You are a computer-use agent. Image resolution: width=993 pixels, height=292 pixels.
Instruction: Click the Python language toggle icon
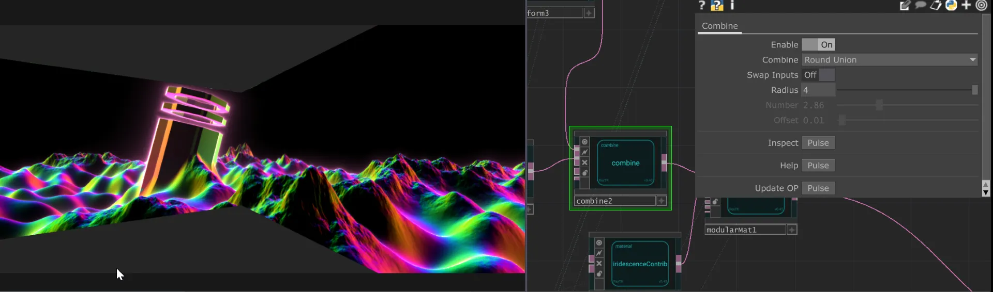point(951,5)
